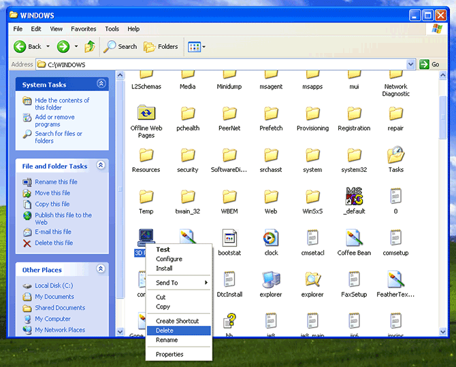Open Send To submenu

(x=179, y=283)
